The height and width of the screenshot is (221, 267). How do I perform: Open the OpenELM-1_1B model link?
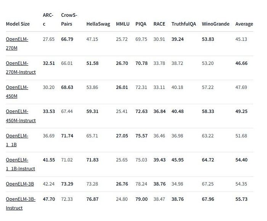17,140
